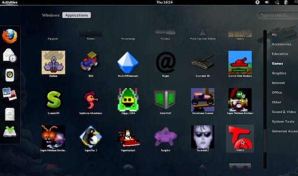Launch Taxipilot purple ship icon
Image resolution: width=298 pixels, height=176 pixels.
click(x=165, y=137)
